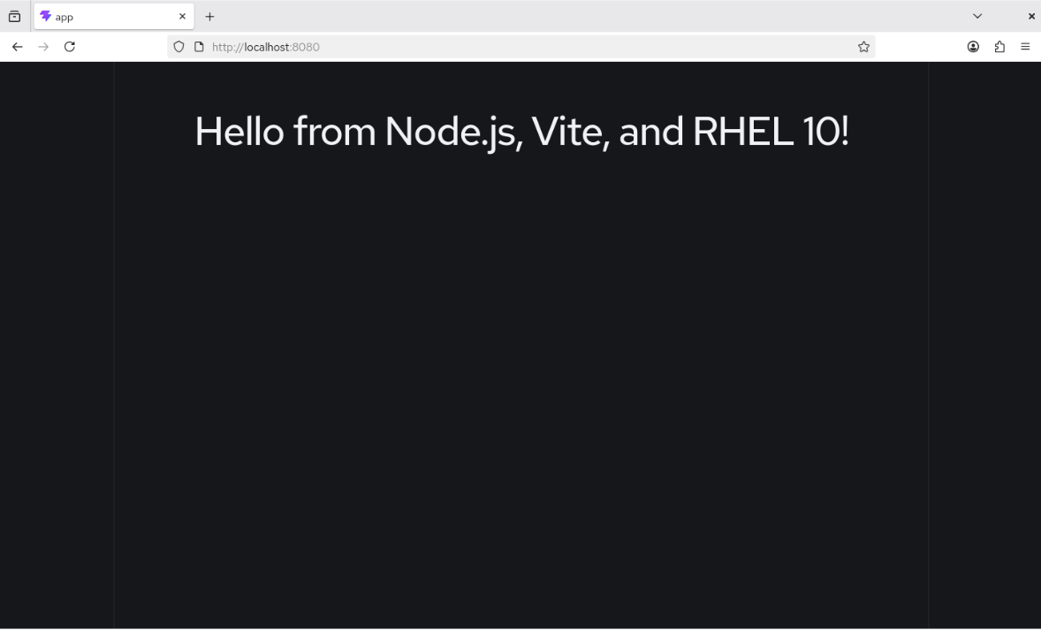Click the word "Hello" in the page heading
Image resolution: width=1041 pixels, height=630 pixels.
coord(239,132)
